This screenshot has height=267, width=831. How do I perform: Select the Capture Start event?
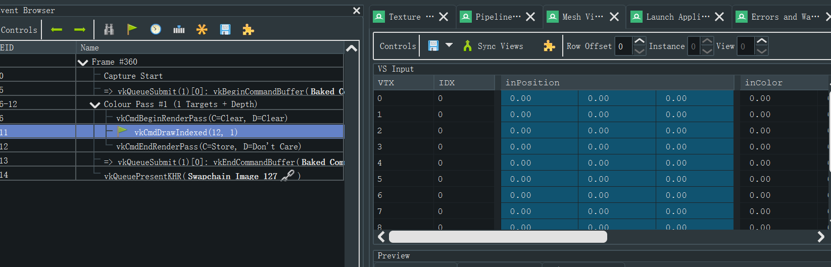coord(133,76)
